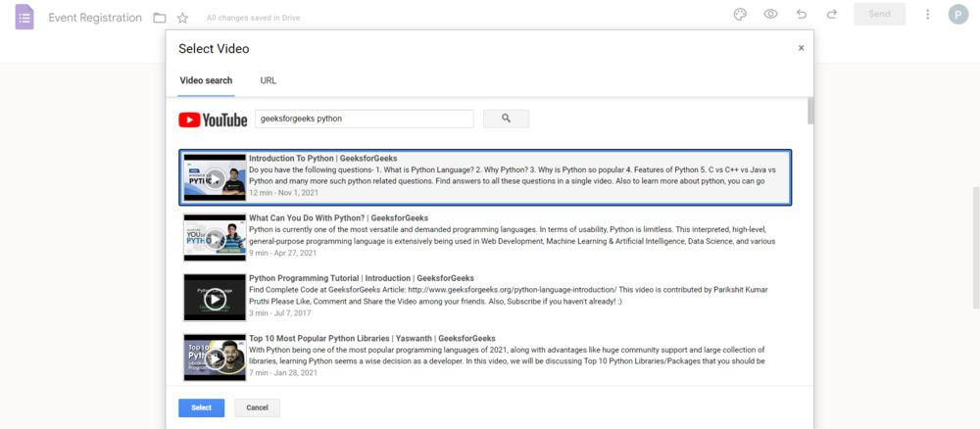Click the form page scrollbar on right
This screenshot has height=429, width=980.
(976, 247)
